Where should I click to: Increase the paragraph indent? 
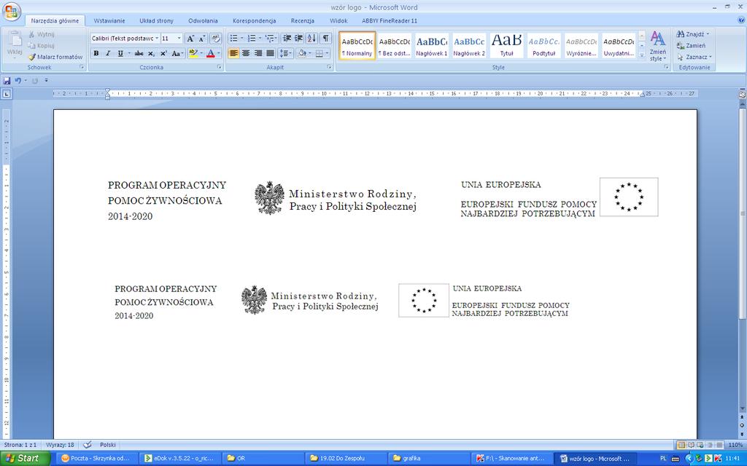tap(298, 39)
